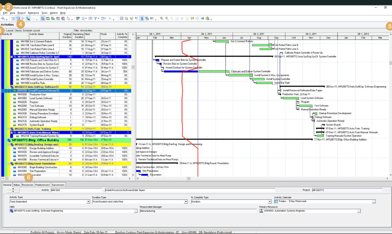Step to next activity with down arrow

(x=13, y=191)
